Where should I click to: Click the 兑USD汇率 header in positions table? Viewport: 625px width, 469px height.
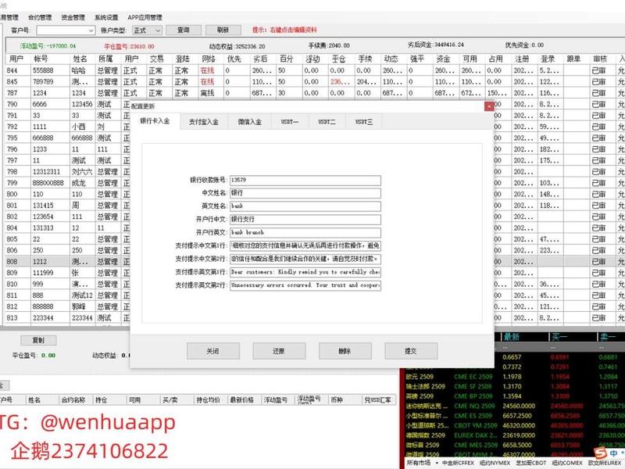coord(377,399)
